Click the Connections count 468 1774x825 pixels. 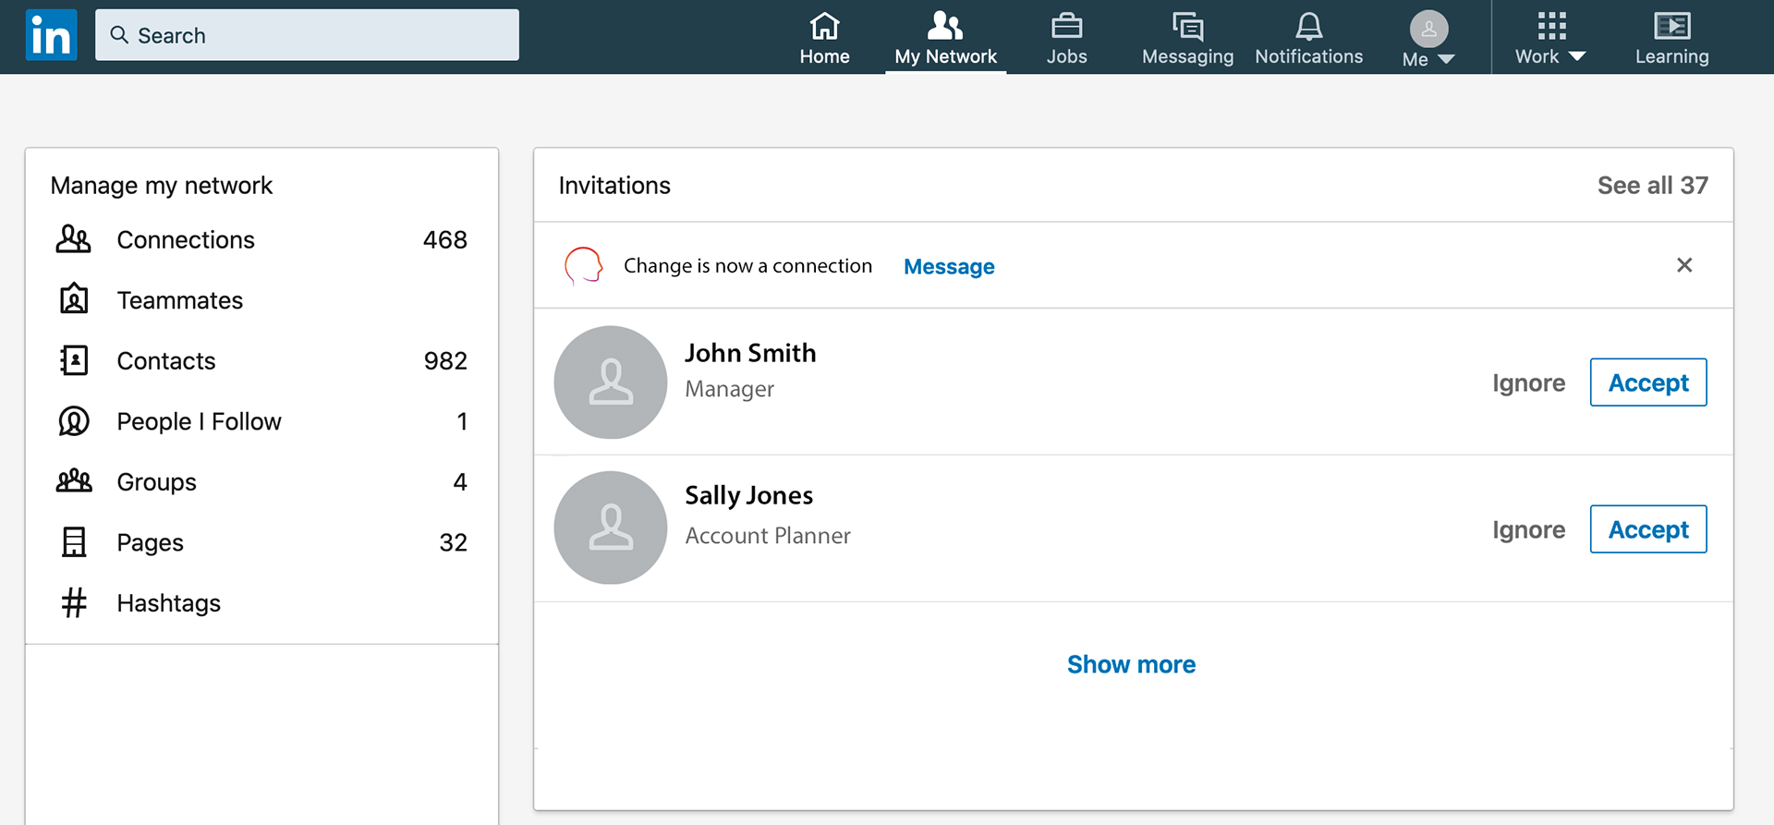click(x=444, y=239)
